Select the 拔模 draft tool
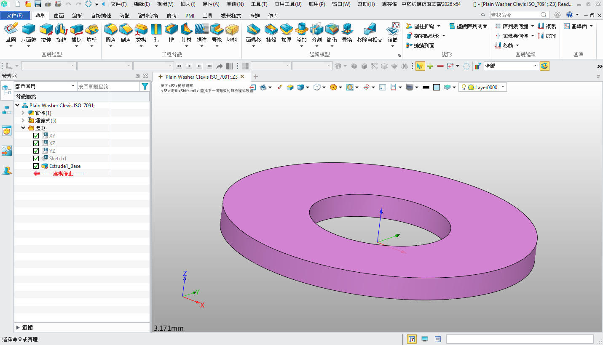The width and height of the screenshot is (603, 345). [x=141, y=33]
